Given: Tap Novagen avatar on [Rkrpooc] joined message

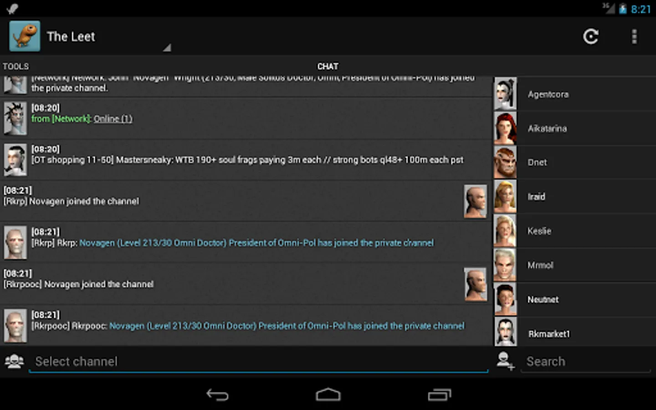Looking at the screenshot, I should tap(475, 284).
